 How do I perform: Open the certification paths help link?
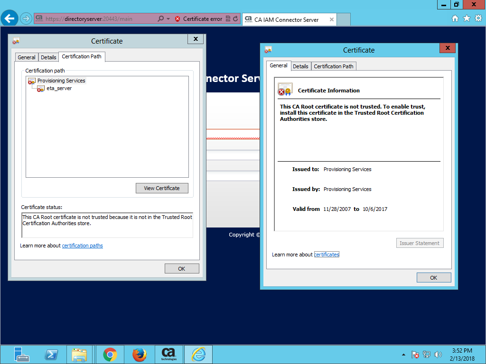[x=82, y=246]
